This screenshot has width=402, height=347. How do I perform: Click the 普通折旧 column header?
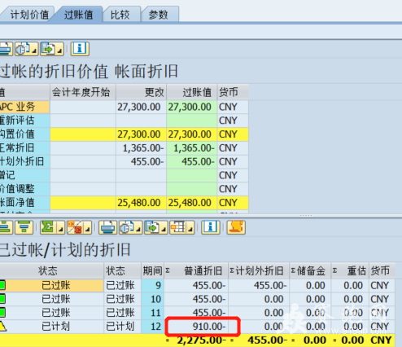tap(196, 271)
